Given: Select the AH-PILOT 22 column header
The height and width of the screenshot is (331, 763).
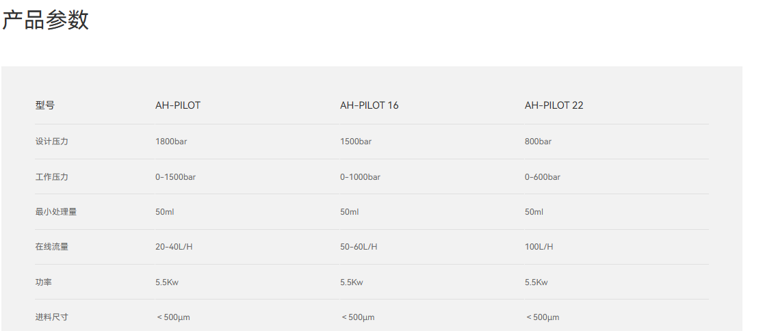Looking at the screenshot, I should [554, 105].
